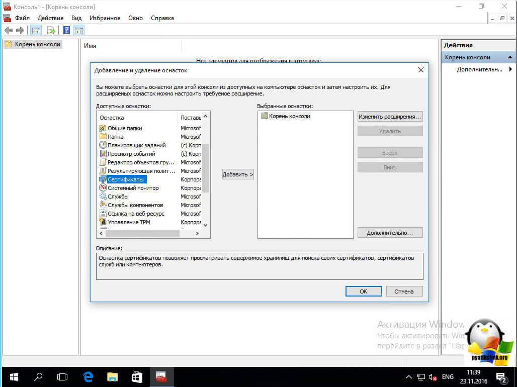Toggle the console tree pane toolbar button

36,30
